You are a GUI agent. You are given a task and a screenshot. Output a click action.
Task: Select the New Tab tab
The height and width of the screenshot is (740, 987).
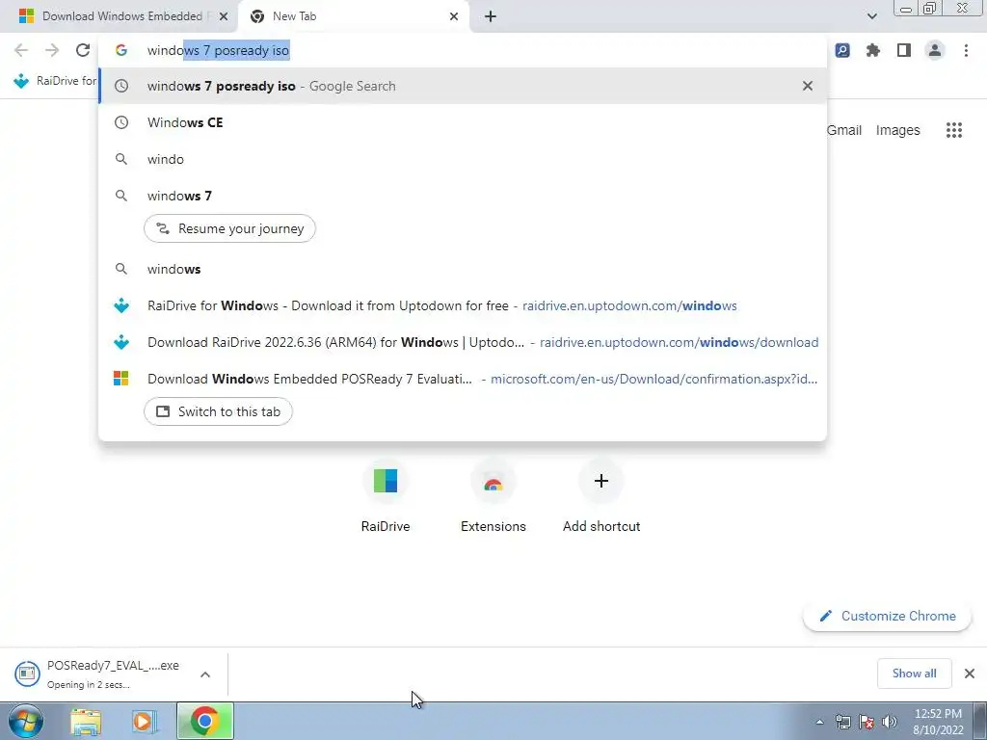tap(354, 16)
